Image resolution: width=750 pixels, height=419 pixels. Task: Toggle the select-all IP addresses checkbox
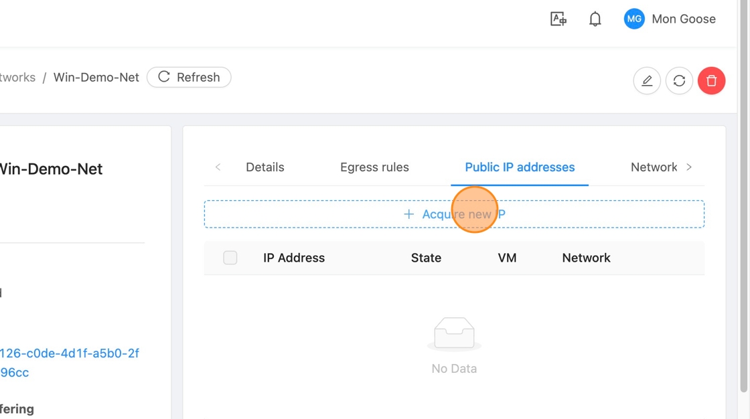click(x=230, y=258)
